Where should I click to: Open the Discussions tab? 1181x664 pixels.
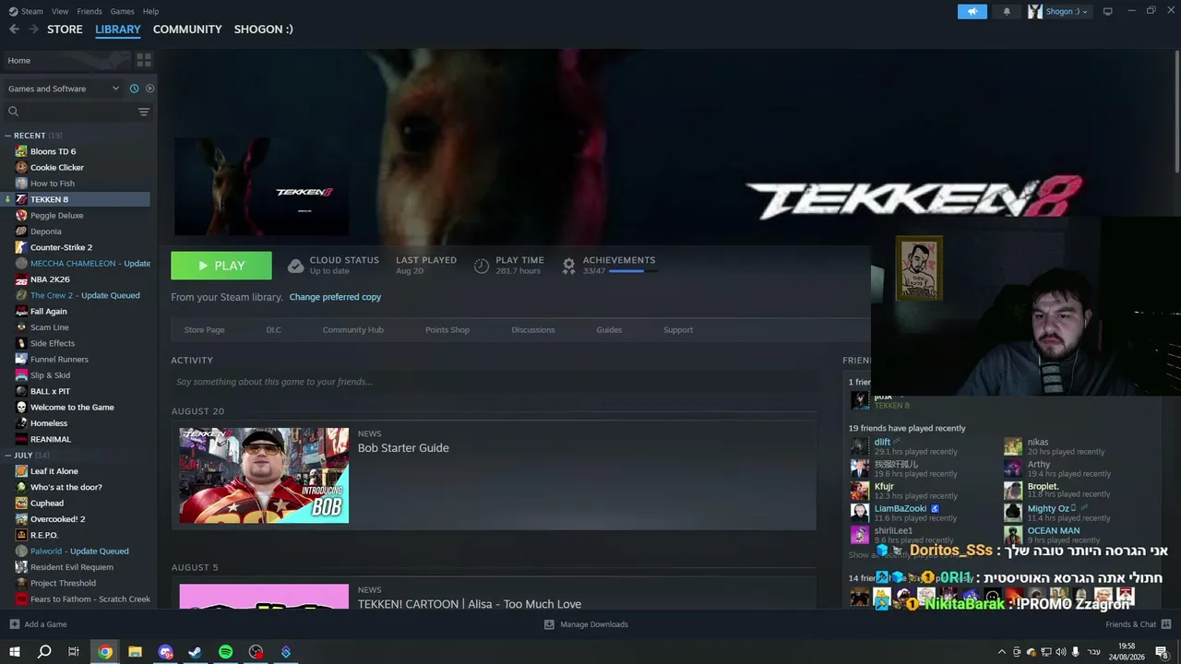pos(533,330)
